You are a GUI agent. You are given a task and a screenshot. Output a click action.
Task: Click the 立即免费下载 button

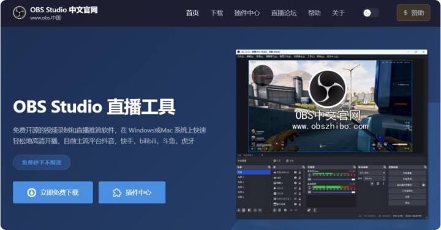pos(53,192)
